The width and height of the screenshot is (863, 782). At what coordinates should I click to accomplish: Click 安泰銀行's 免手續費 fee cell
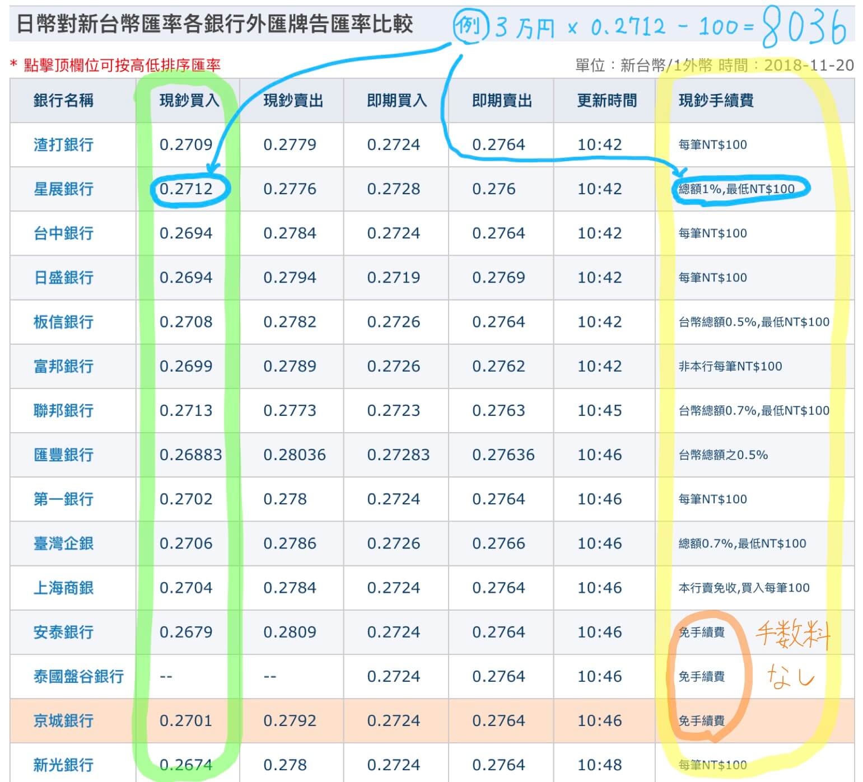pyautogui.click(x=702, y=632)
